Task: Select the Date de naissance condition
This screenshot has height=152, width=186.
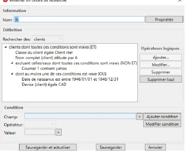Action: (x=70, y=79)
